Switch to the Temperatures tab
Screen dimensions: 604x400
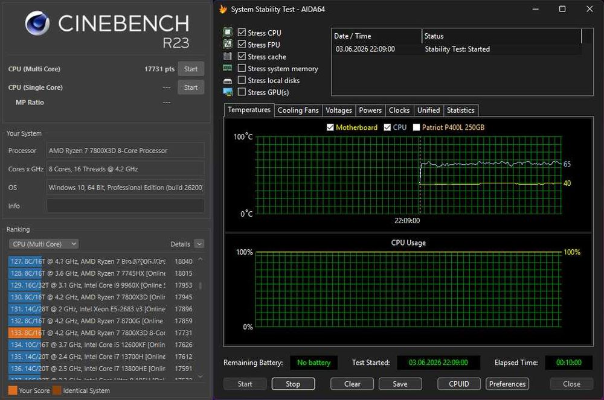tap(249, 110)
